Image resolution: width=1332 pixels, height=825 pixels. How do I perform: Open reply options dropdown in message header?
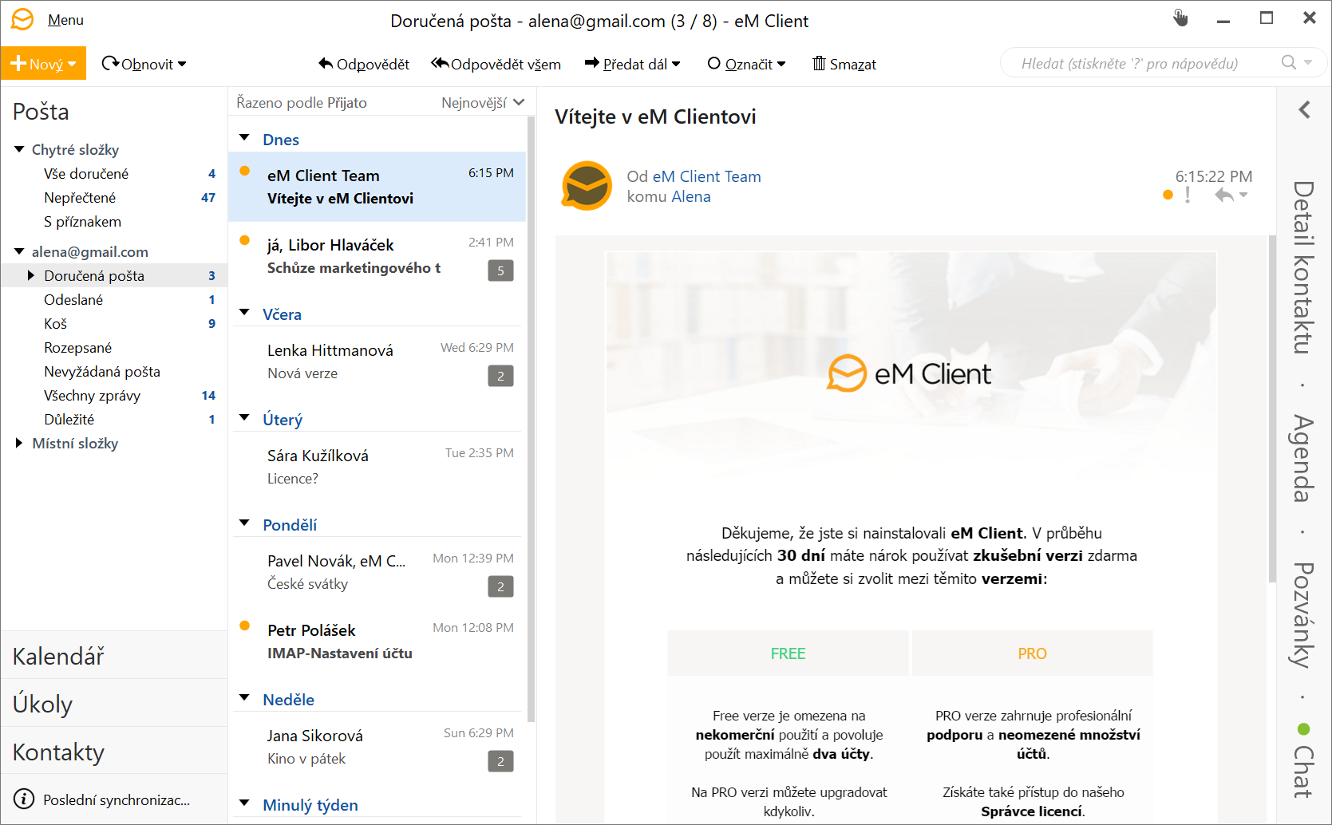1243,195
